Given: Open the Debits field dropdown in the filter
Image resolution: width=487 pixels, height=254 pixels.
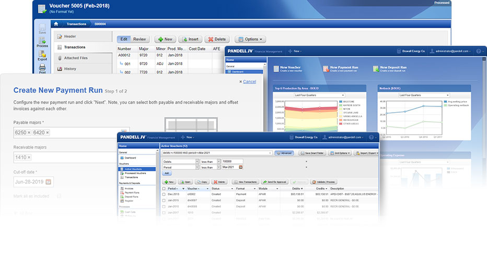Looking at the screenshot, I should coord(197,162).
